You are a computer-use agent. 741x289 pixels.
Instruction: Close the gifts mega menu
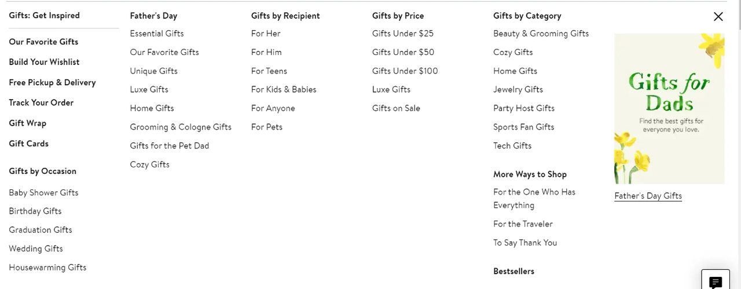[x=718, y=17]
